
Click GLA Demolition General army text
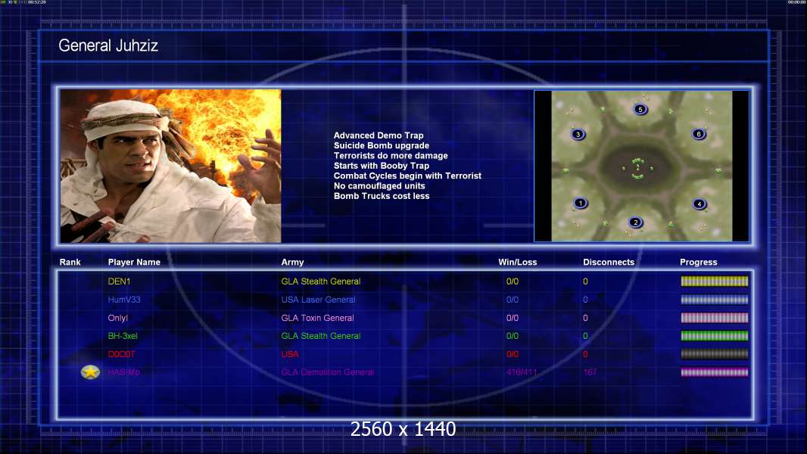[x=327, y=372]
